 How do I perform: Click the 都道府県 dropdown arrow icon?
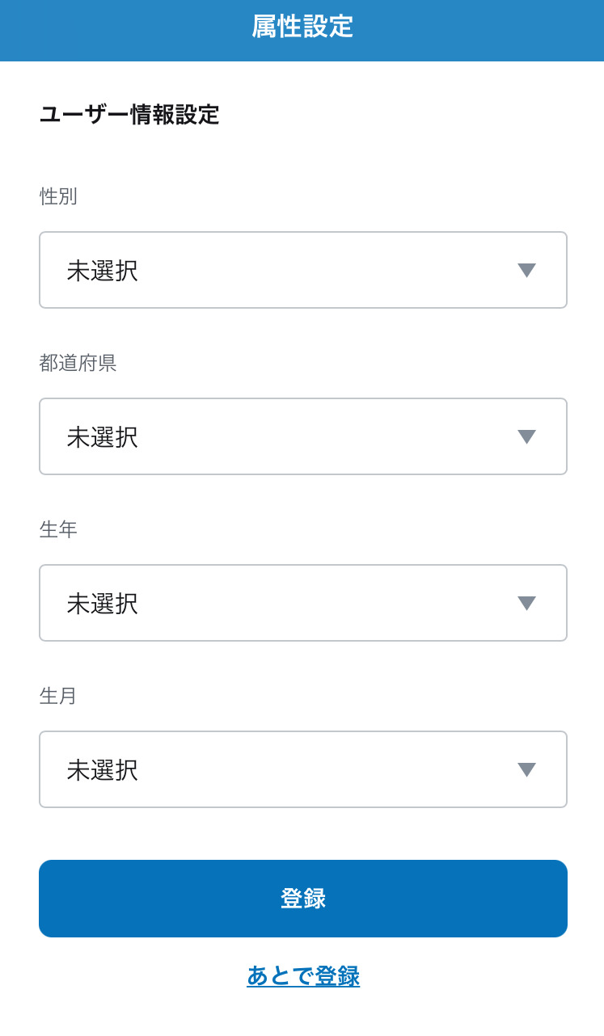pos(526,437)
